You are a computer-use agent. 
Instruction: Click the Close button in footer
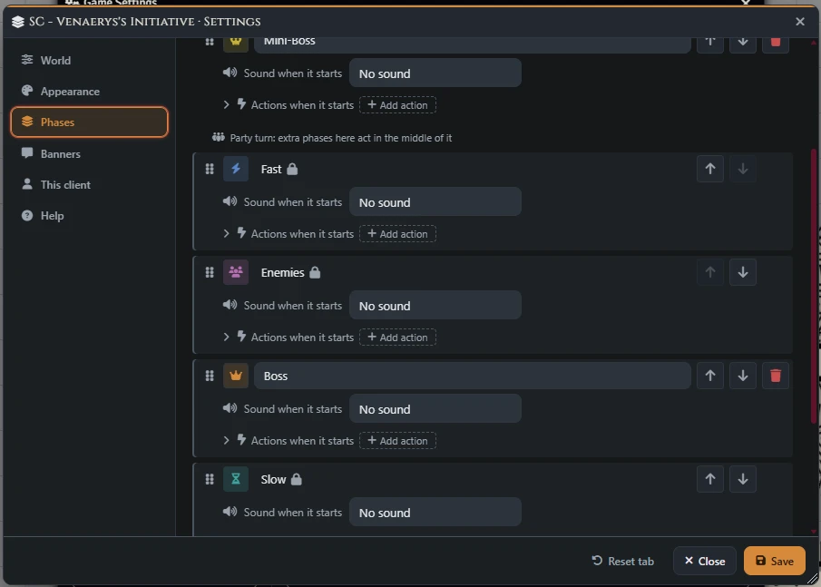pos(704,561)
